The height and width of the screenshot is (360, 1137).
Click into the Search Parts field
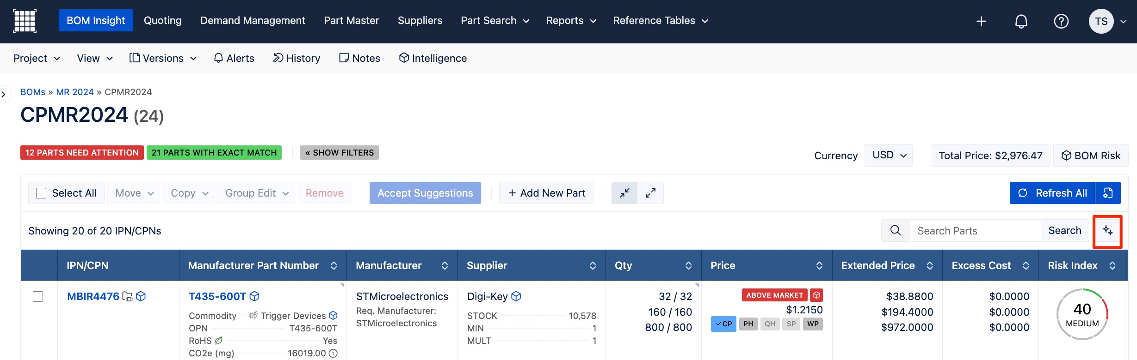pos(975,231)
